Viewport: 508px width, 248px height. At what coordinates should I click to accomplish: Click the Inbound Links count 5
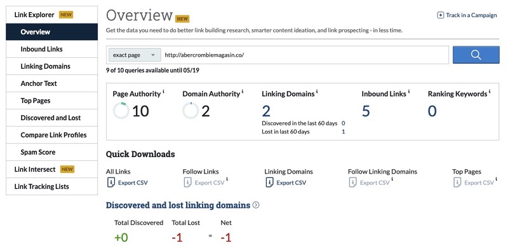coord(366,111)
